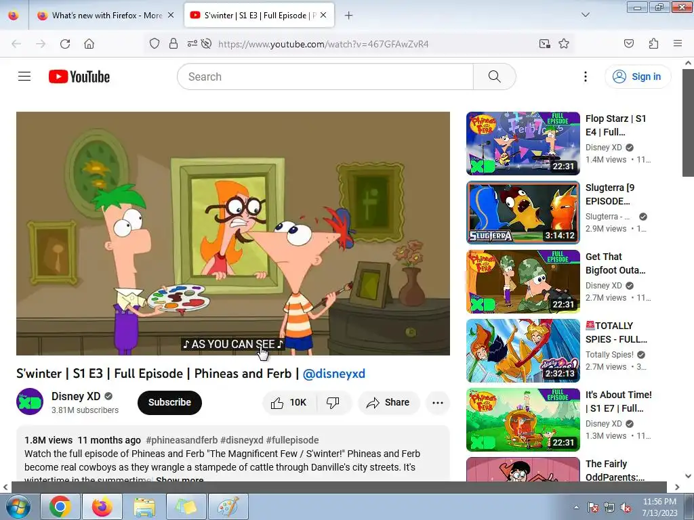This screenshot has height=520, width=694.
Task: Click the #fullepisode hashtag
Action: click(x=292, y=440)
